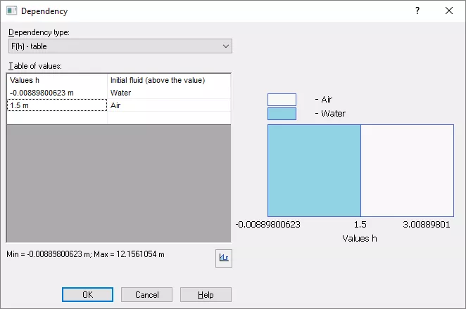Click the empty Values h cell in third row
The width and height of the screenshot is (466, 309).
coord(56,117)
